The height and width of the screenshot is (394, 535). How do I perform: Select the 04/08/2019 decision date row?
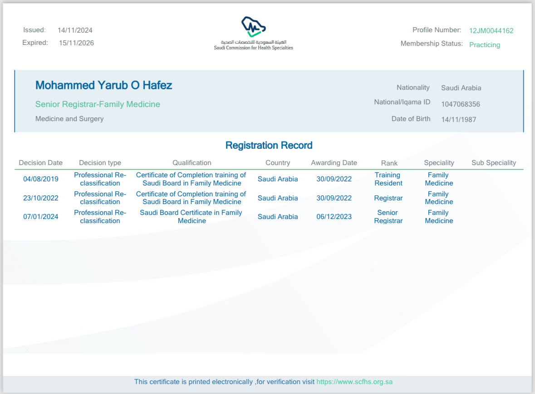(x=41, y=179)
